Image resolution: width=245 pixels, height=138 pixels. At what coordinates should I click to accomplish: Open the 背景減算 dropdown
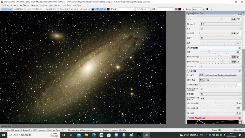pyautogui.click(x=220, y=94)
